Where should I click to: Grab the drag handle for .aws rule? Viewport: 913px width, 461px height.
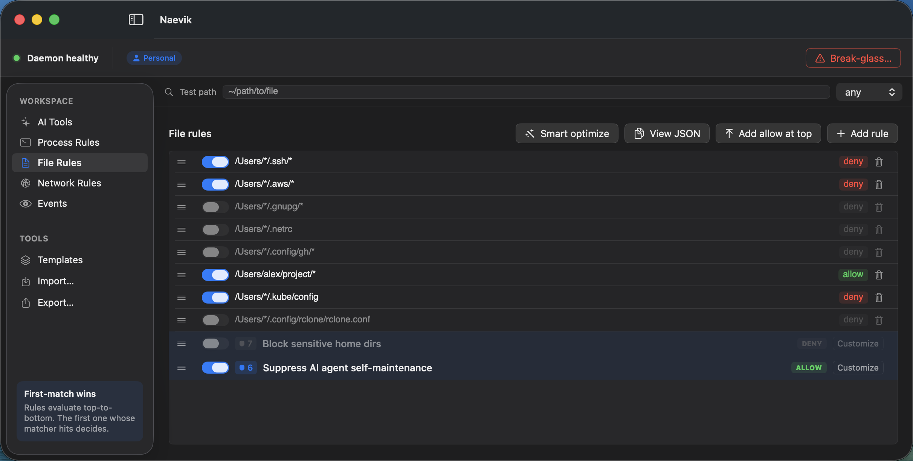(x=182, y=185)
